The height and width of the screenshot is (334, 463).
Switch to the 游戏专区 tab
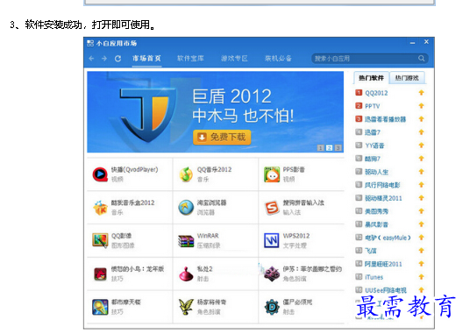click(x=234, y=59)
